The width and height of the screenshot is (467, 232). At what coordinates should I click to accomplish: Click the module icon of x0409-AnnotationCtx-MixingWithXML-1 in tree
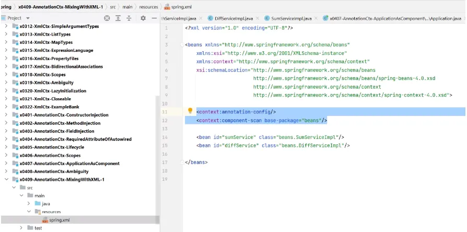[15, 180]
